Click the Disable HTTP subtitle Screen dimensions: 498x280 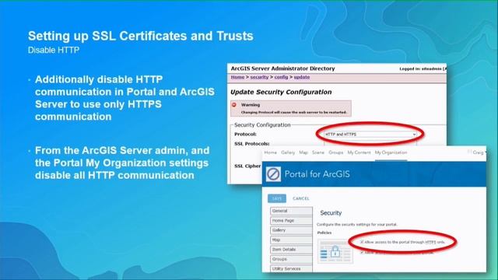pos(54,50)
